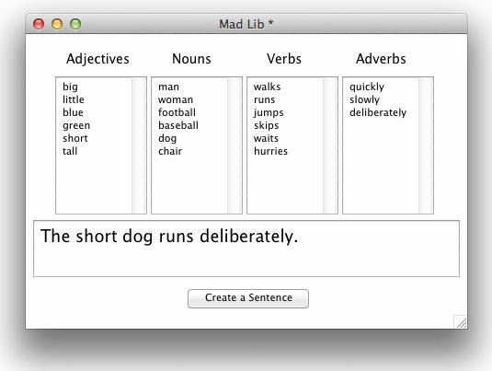Click the Nouns list scrollbar
The height and width of the screenshot is (371, 492).
(235, 145)
